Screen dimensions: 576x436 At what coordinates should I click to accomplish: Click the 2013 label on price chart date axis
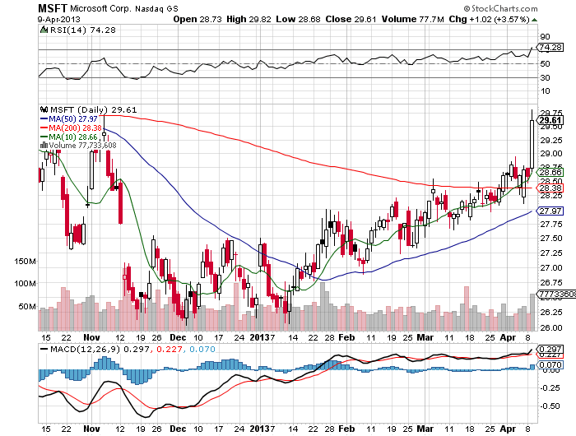(260, 337)
